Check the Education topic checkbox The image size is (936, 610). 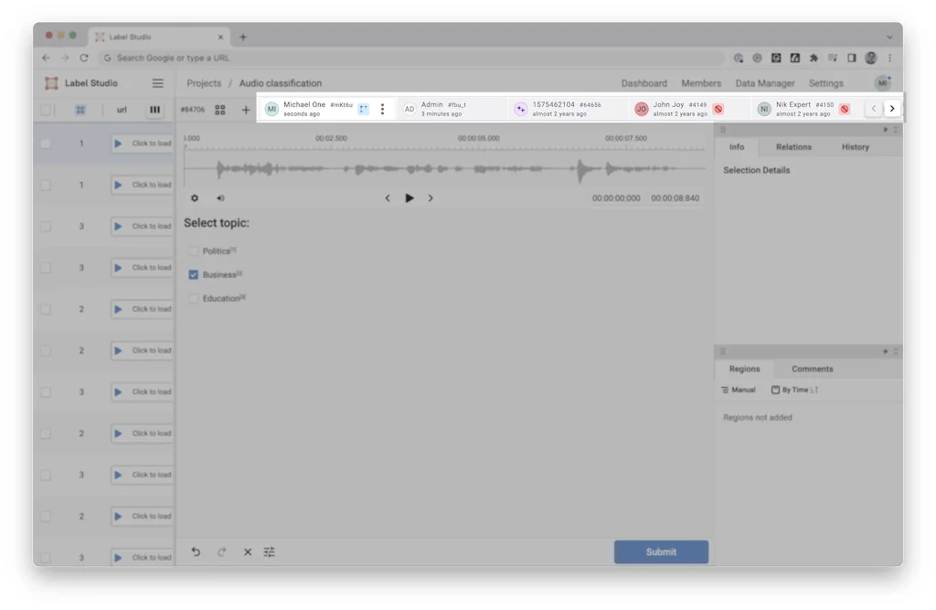[x=193, y=298]
